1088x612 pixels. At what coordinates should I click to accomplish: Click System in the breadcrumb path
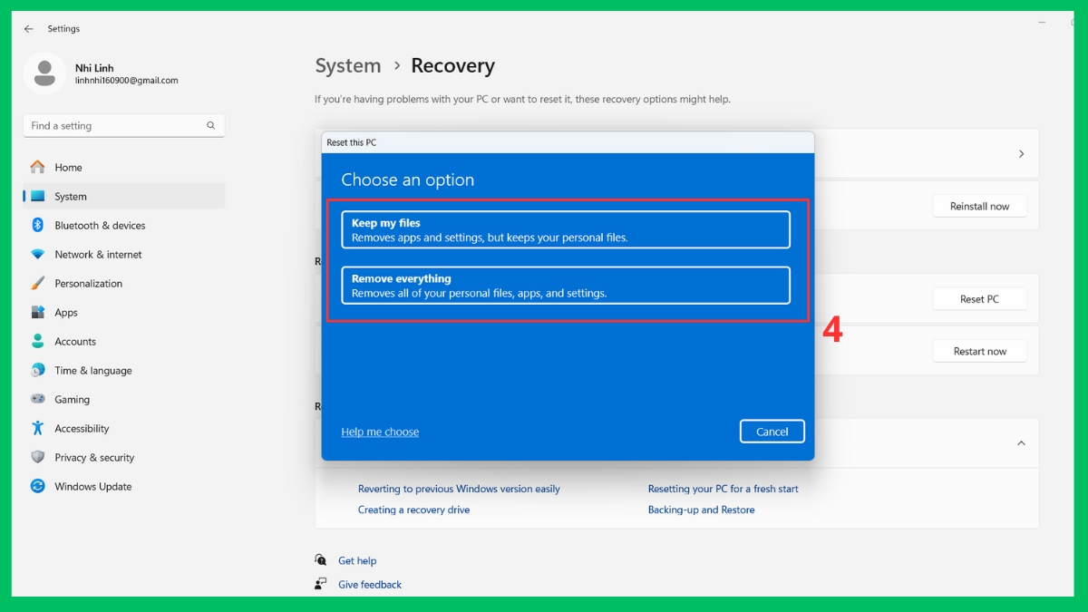tap(348, 65)
